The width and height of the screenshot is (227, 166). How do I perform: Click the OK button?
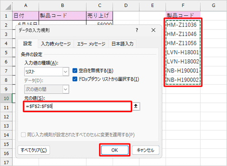[x=115, y=150]
